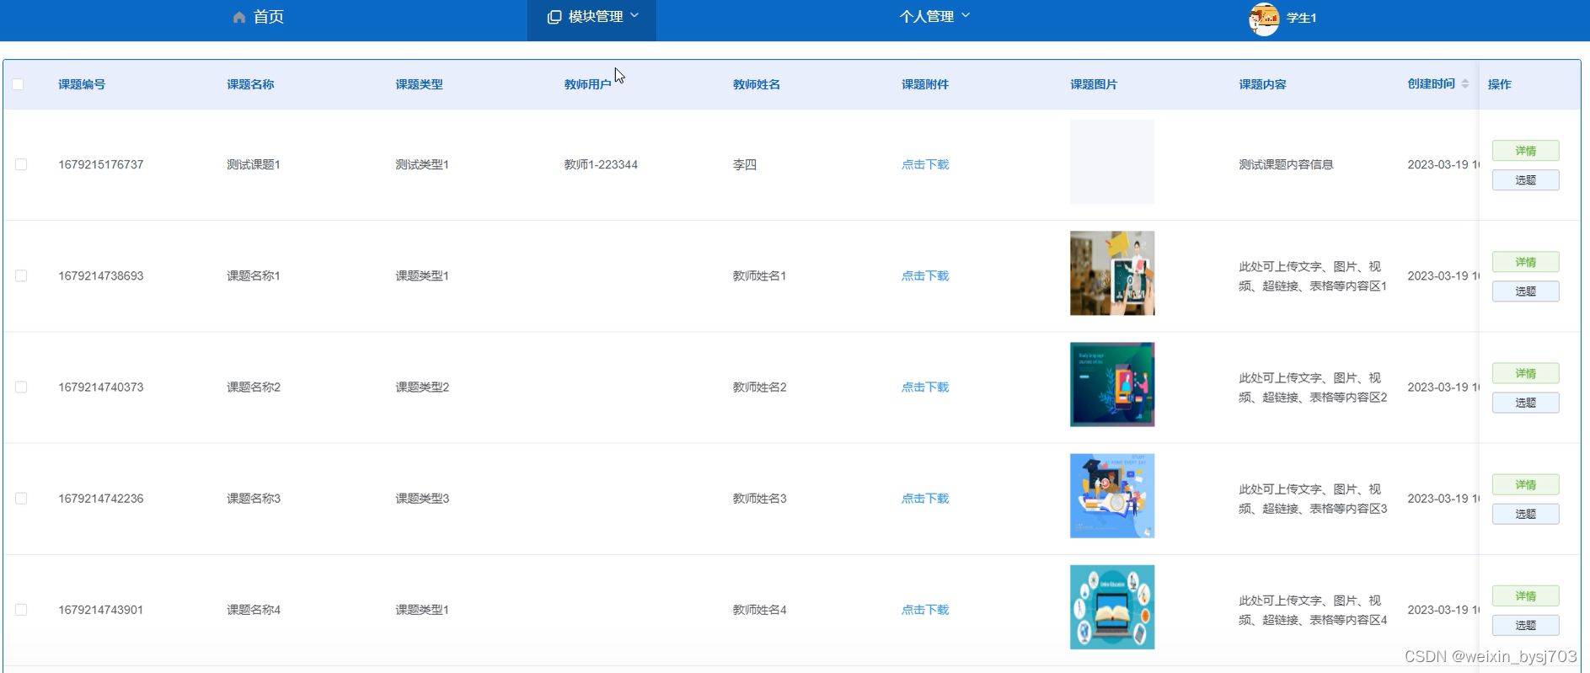Open the 个人管理 menu

[x=934, y=17]
